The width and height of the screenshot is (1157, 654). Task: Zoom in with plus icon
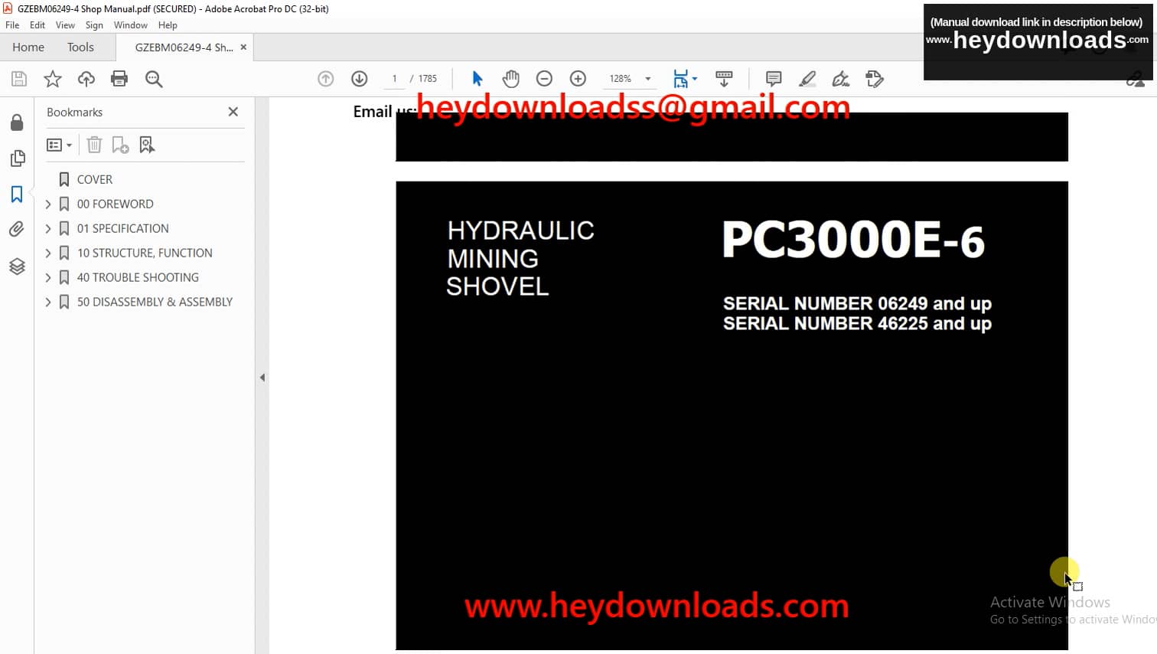click(x=578, y=79)
